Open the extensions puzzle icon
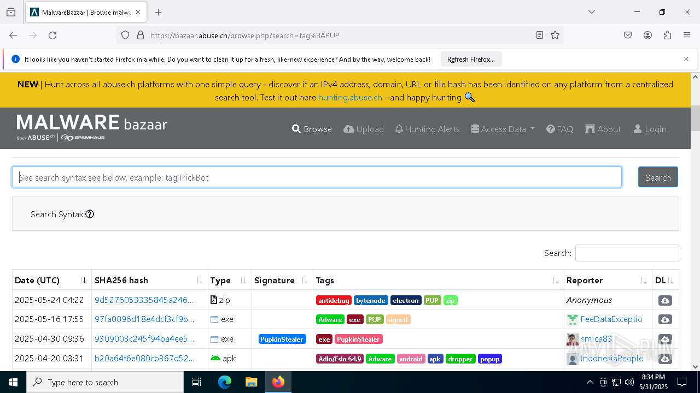 [667, 35]
